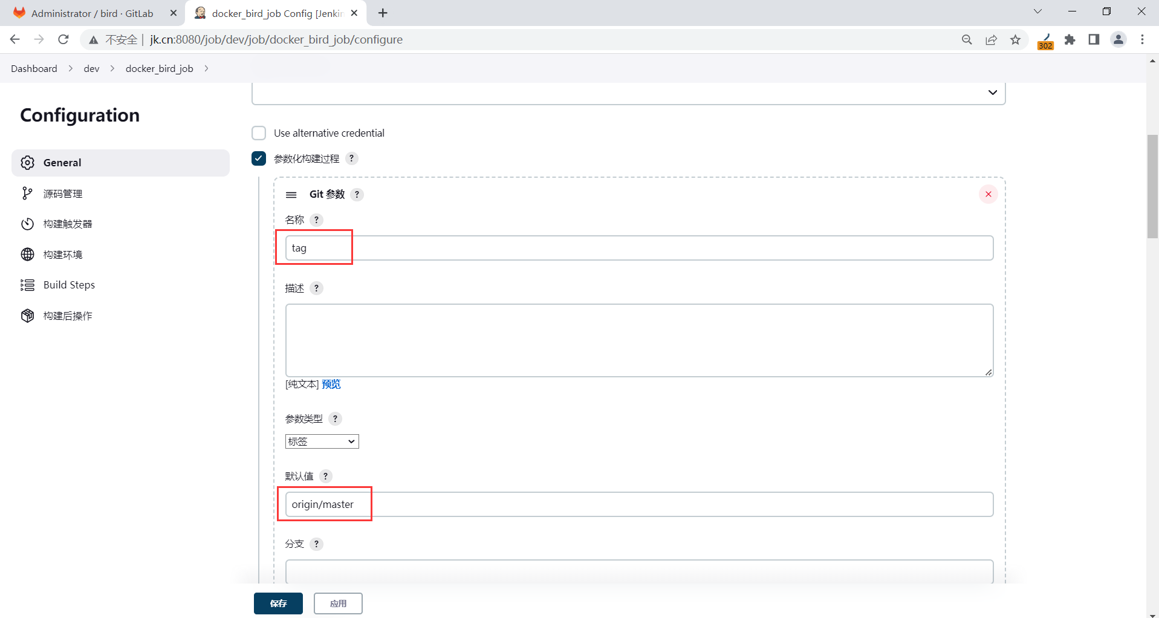Open help for 描述 field
1159x618 pixels.
point(316,288)
